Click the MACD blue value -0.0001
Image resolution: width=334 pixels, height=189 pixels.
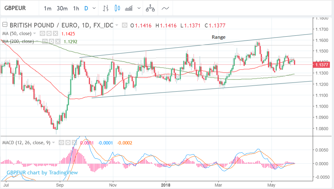pyautogui.click(x=105, y=143)
